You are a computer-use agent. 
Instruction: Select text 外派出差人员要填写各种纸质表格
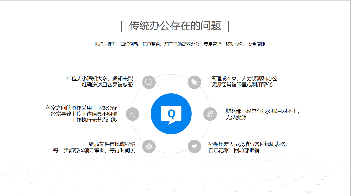[x=247, y=144]
